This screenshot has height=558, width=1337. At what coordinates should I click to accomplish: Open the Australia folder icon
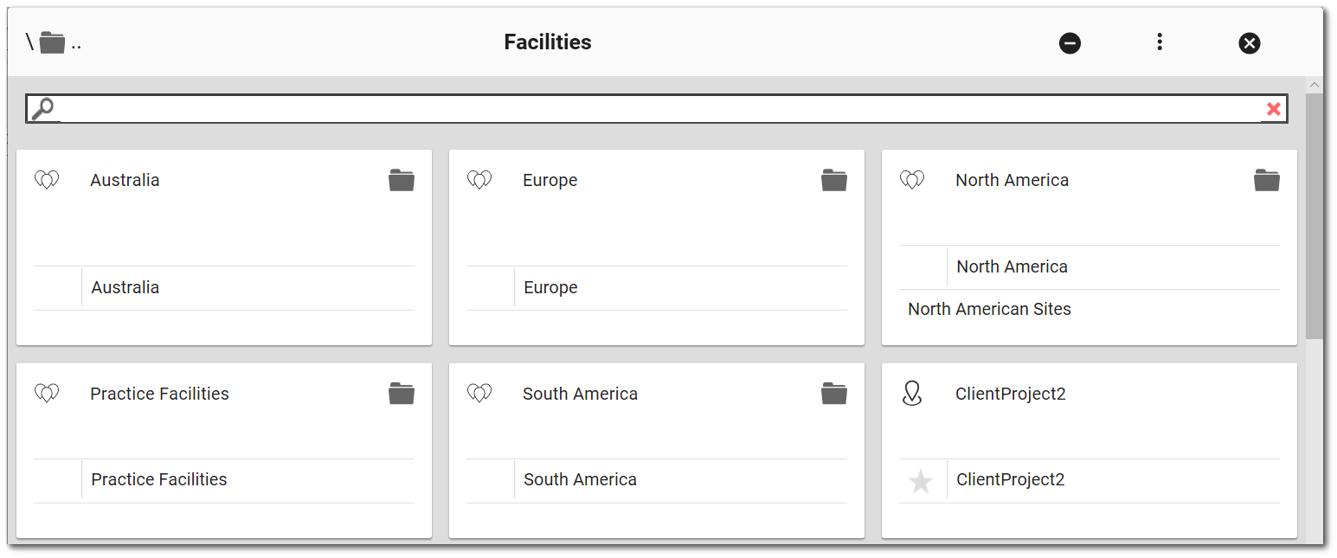tap(402, 179)
